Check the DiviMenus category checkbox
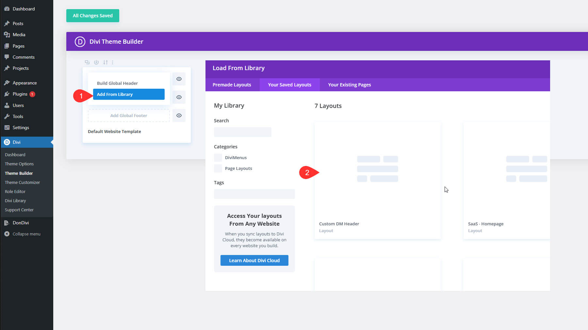Viewport: 588px width, 330px height. click(218, 158)
